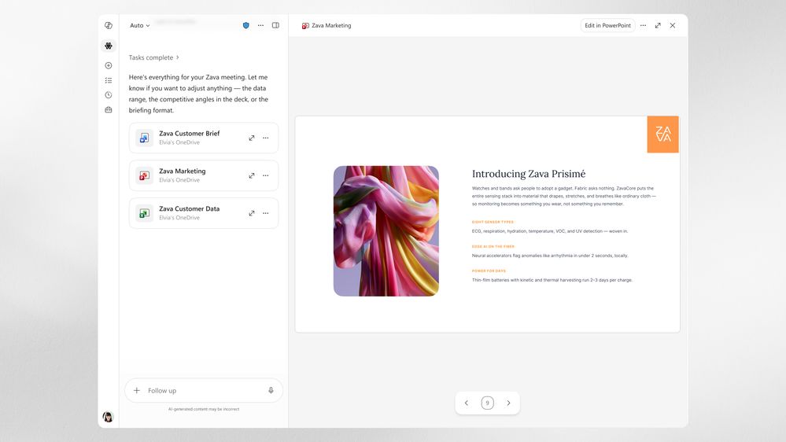Focus the Follow up input field
This screenshot has height=442, width=786.
(204, 390)
